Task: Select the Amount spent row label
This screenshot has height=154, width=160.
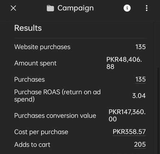Action: [x=35, y=63]
